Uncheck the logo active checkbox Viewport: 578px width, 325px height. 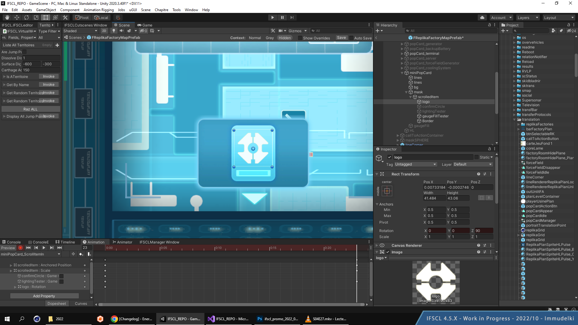click(390, 157)
